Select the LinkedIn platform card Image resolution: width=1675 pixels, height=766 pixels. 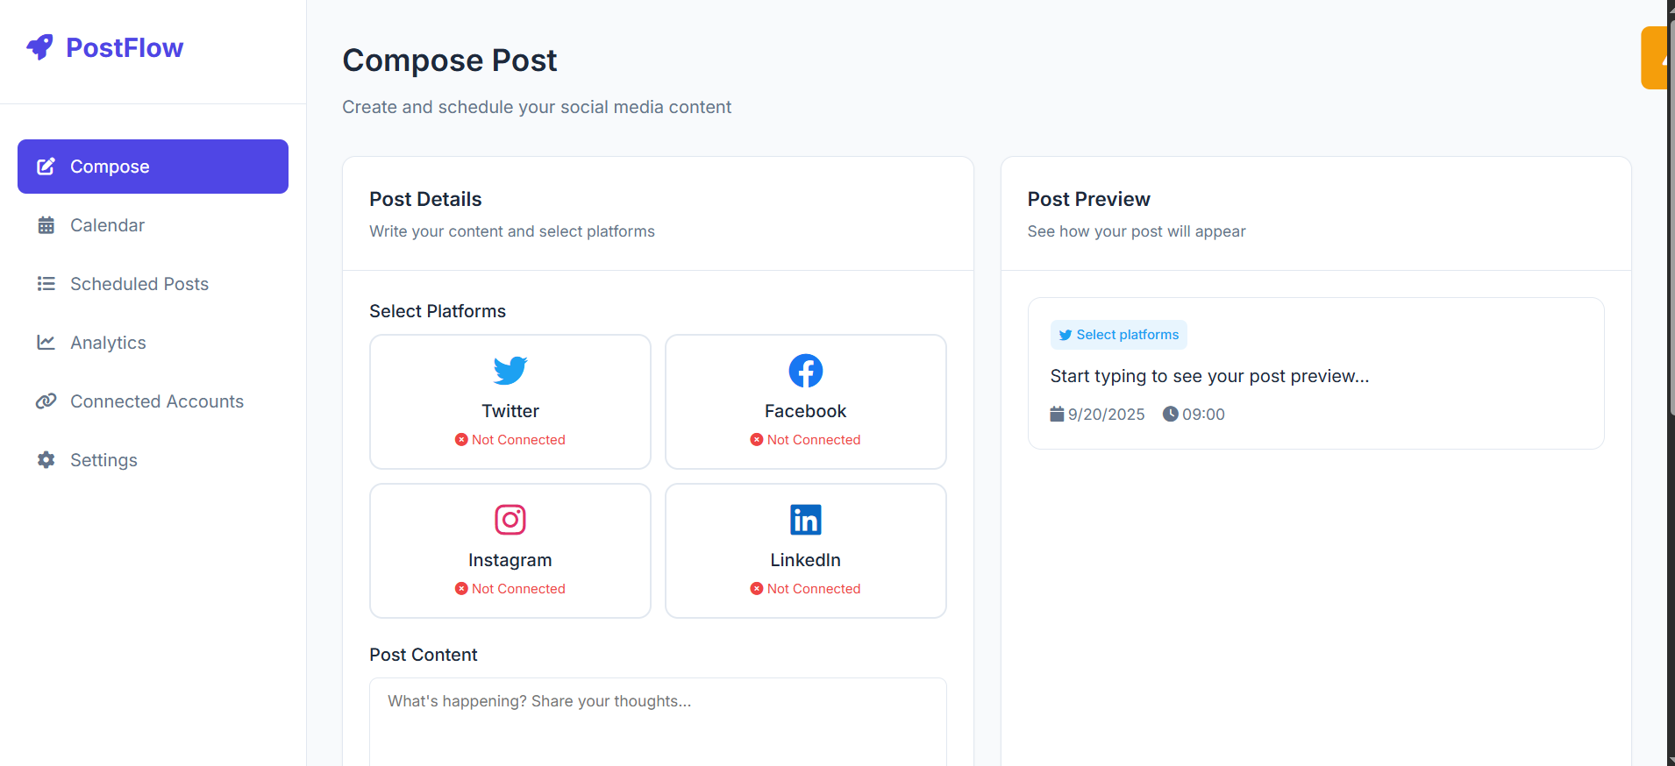(806, 550)
